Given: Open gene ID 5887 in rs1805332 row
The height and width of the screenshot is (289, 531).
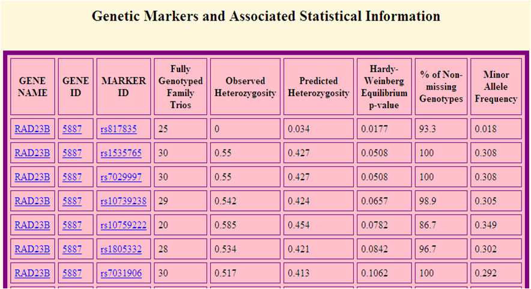Looking at the screenshot, I should [x=72, y=249].
